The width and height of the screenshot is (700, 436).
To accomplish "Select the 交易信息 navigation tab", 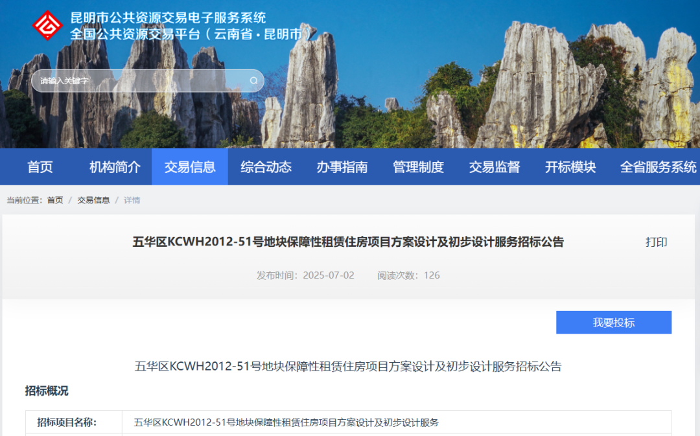I will pos(190,166).
